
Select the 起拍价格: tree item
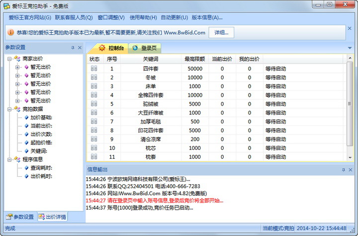(x=41, y=143)
